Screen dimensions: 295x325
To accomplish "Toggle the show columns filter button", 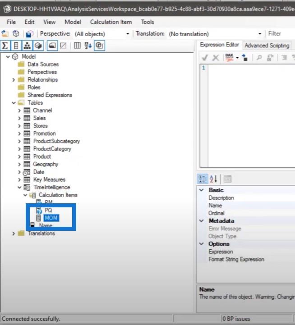I will [x=16, y=46].
